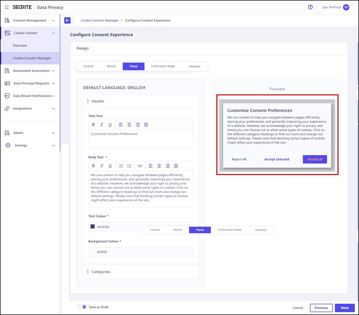Click the Data Breach Notifications shield icon
This screenshot has width=359, height=315.
tap(7, 96)
